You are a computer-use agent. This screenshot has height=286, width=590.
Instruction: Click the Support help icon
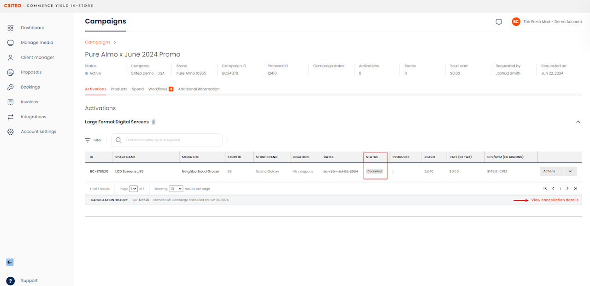11,281
